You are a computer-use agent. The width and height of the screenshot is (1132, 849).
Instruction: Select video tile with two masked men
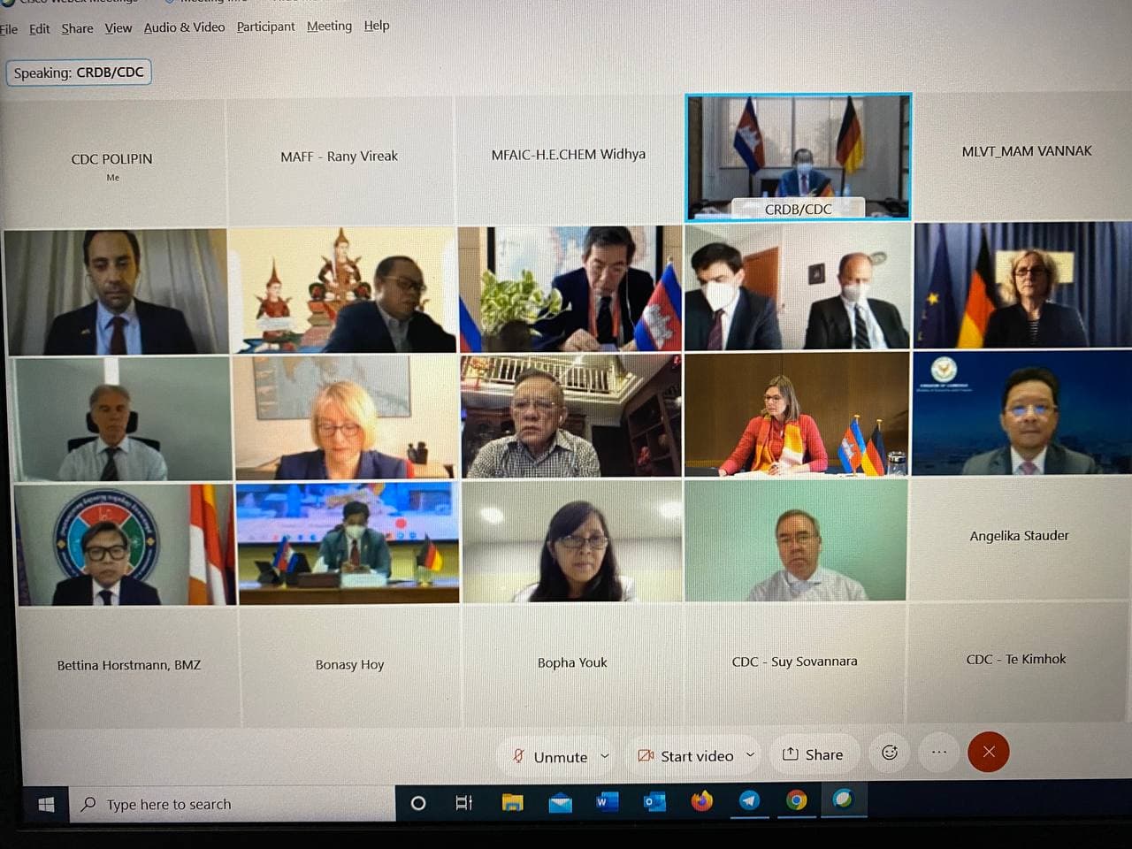[798, 287]
